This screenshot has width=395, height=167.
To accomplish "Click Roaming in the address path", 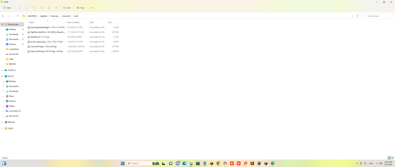I will [x=54, y=16].
